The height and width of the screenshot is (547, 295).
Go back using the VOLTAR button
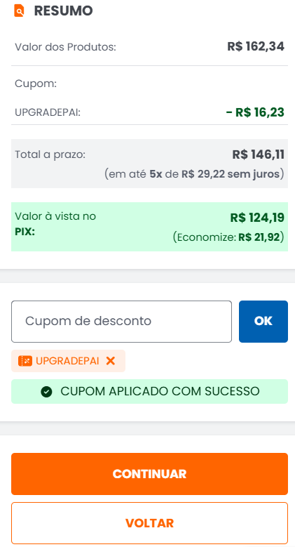coord(149,523)
